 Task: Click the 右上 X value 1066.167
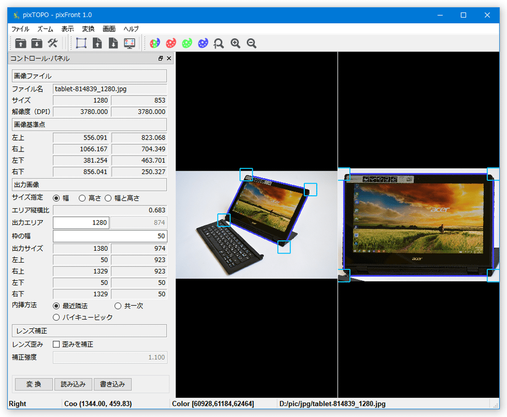81,149
